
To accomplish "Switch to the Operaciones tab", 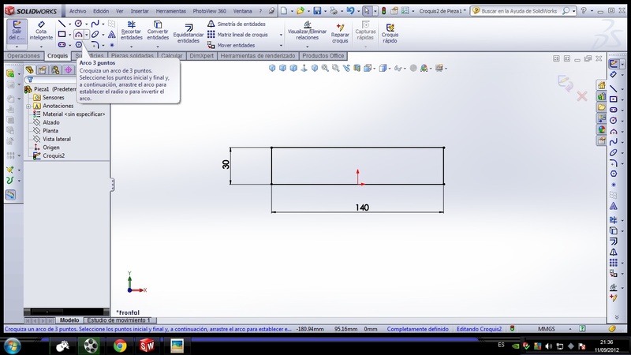I will tap(24, 56).
